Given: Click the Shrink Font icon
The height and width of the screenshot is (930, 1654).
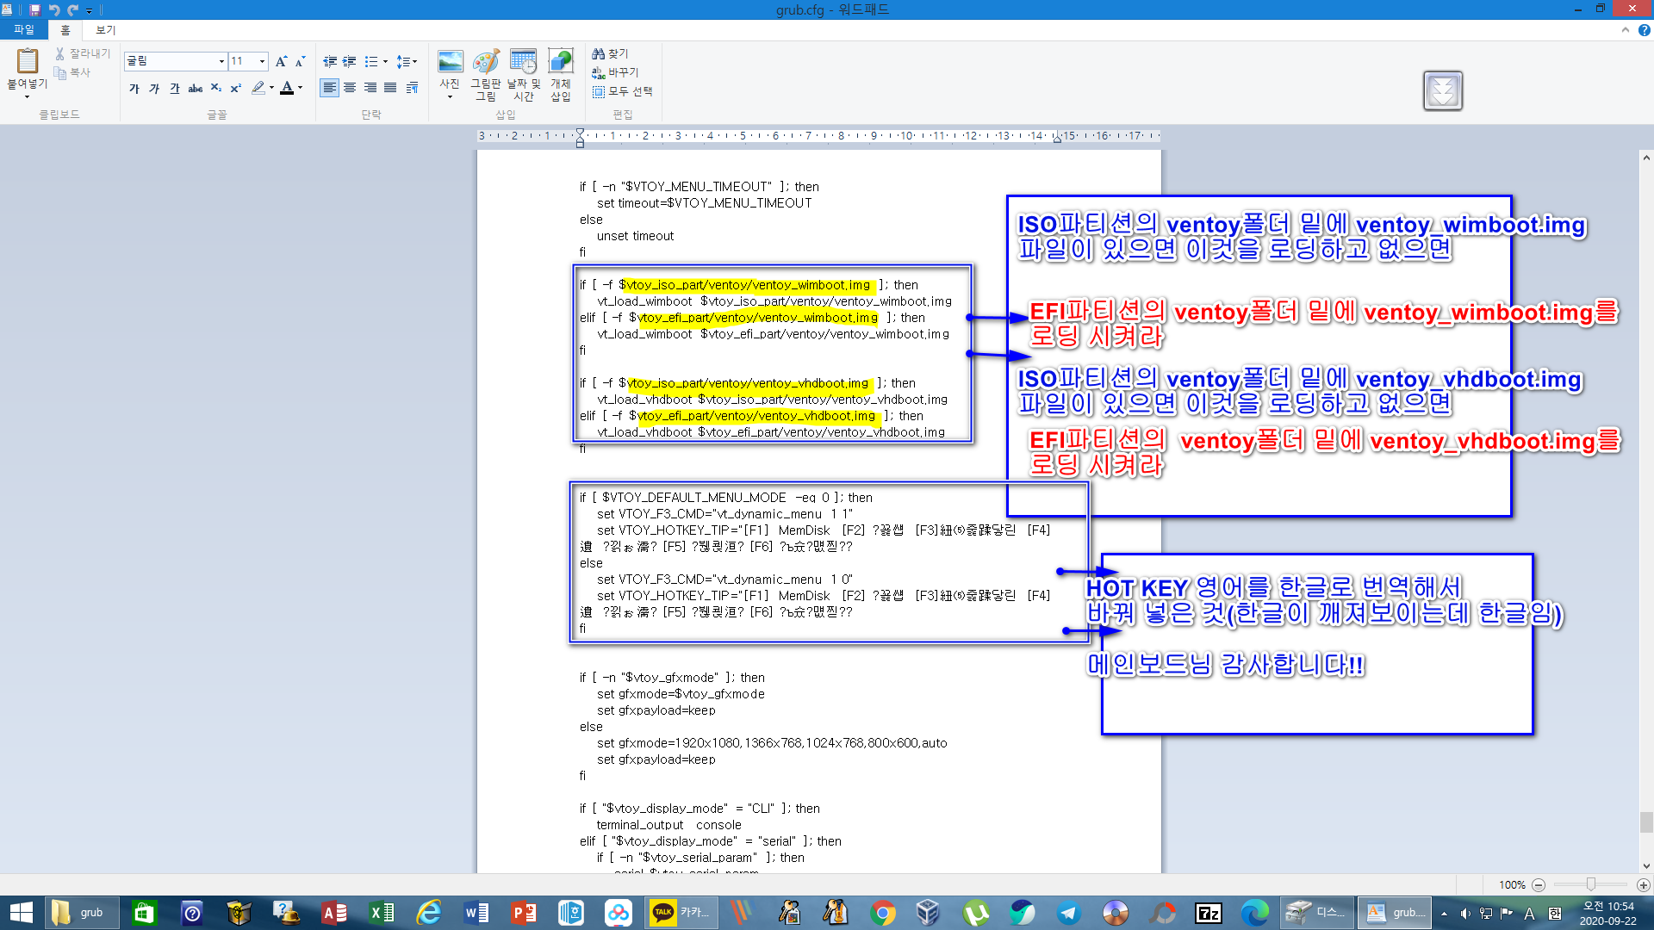Looking at the screenshot, I should tap(300, 61).
